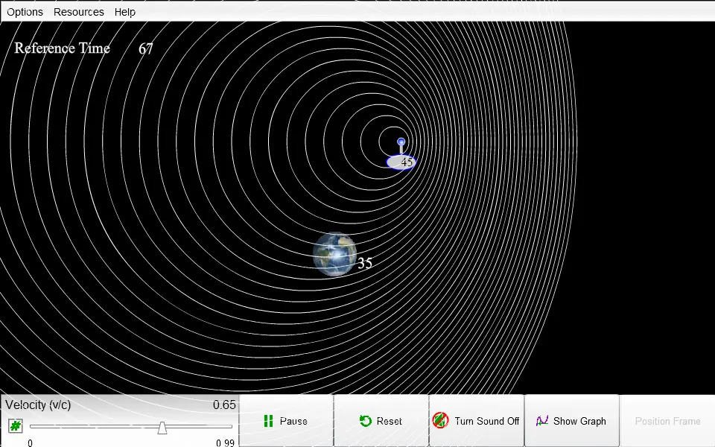The width and height of the screenshot is (715, 447).
Task: Click the green circular reset arrow icon
Action: tap(365, 421)
